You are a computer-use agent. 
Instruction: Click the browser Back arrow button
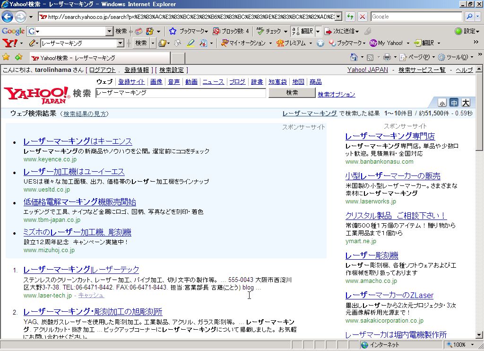pos(8,17)
